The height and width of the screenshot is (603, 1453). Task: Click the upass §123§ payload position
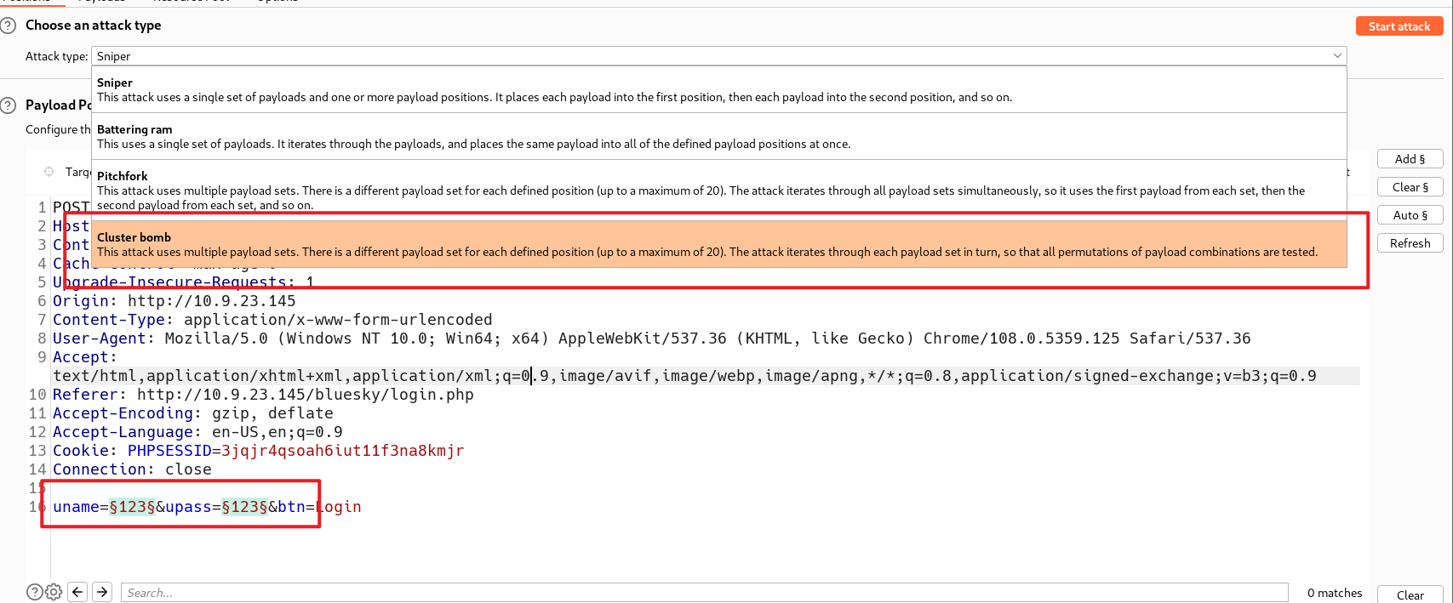pyautogui.click(x=244, y=507)
